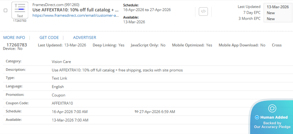Click the 7 Day EPC New value
The width and height of the screenshot is (293, 134).
pyautogui.click(x=271, y=13)
